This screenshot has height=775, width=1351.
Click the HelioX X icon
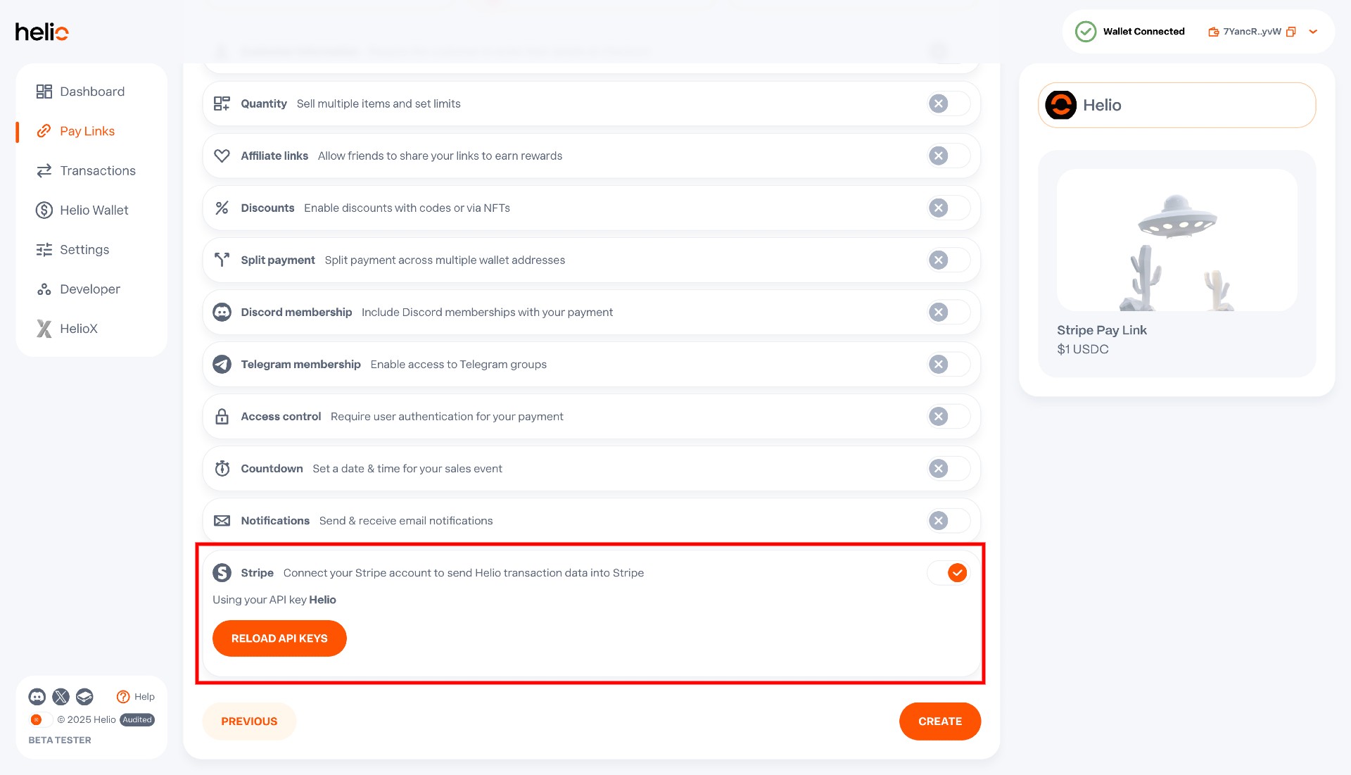44,328
